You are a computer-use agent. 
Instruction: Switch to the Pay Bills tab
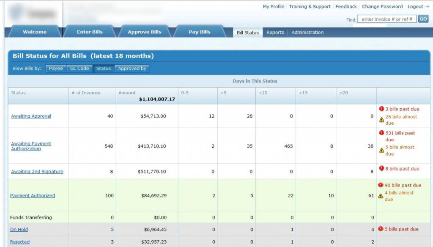199,31
